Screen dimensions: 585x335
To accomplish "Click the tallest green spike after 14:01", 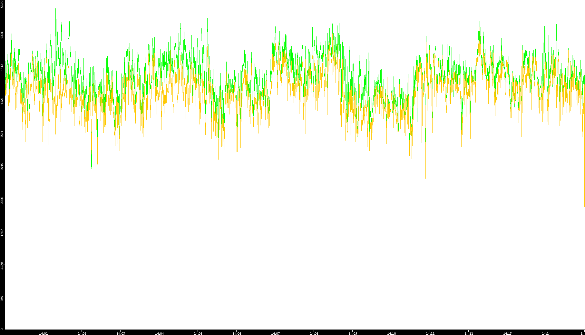I will (56, 10).
